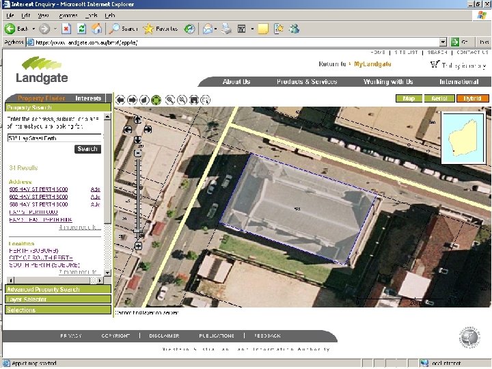The height and width of the screenshot is (369, 492).
Task: Open the address bar dropdown arrow
Action: (443, 42)
